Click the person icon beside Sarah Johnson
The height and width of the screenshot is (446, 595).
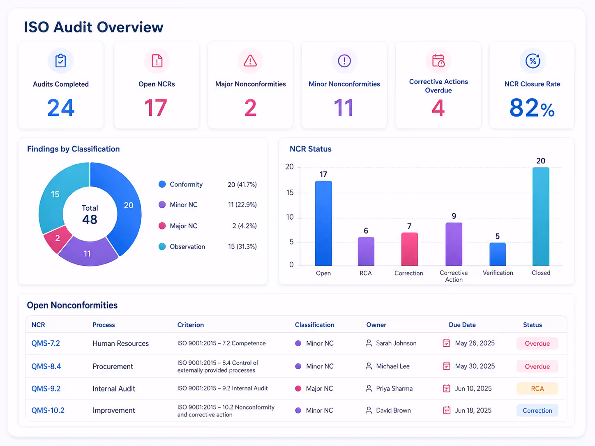coord(369,343)
